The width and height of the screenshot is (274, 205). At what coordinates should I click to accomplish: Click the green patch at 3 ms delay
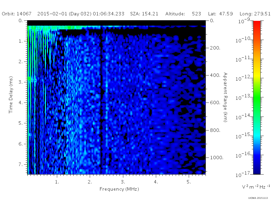pyautogui.click(x=29, y=78)
